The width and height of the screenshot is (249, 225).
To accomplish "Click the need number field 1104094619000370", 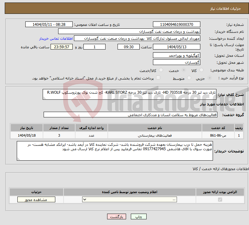I will click(x=176, y=24).
